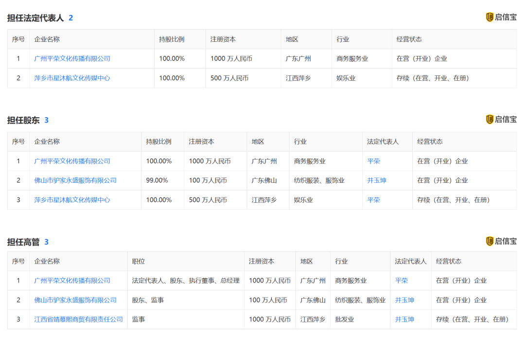Click 井玉坤 in the 担任股东 table
The image size is (525, 339).
(x=377, y=180)
